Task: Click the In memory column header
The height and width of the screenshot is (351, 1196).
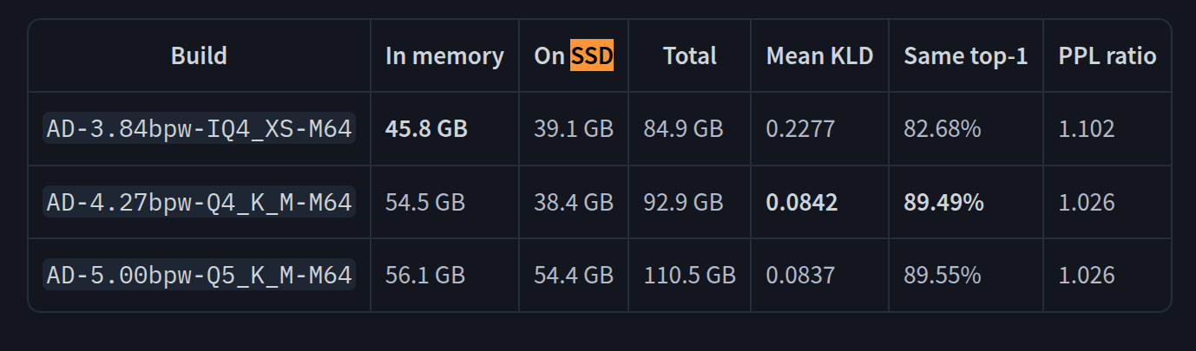Action: [444, 56]
